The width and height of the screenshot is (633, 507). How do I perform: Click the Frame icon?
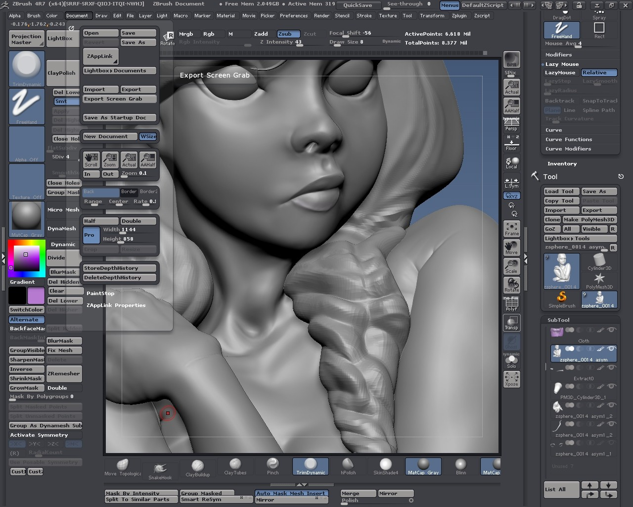pyautogui.click(x=511, y=229)
